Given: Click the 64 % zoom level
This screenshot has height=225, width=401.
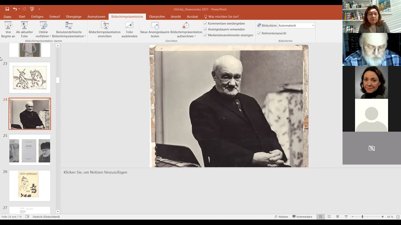Looking at the screenshot, I should pyautogui.click(x=390, y=217).
